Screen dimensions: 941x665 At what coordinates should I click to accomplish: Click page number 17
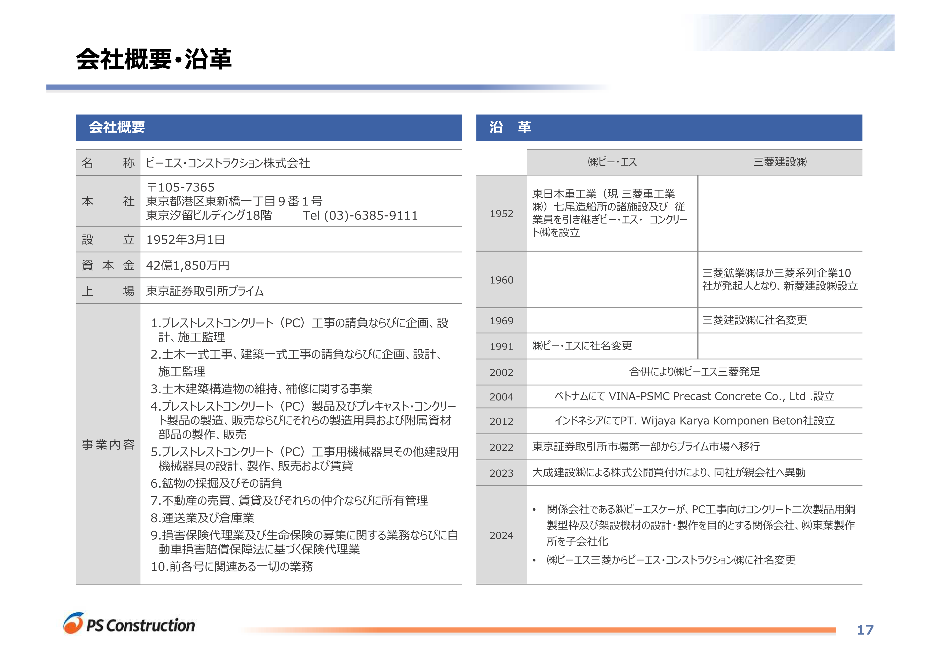pyautogui.click(x=865, y=630)
